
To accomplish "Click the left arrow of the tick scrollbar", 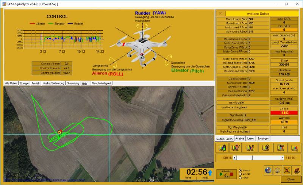I will point(234,158).
